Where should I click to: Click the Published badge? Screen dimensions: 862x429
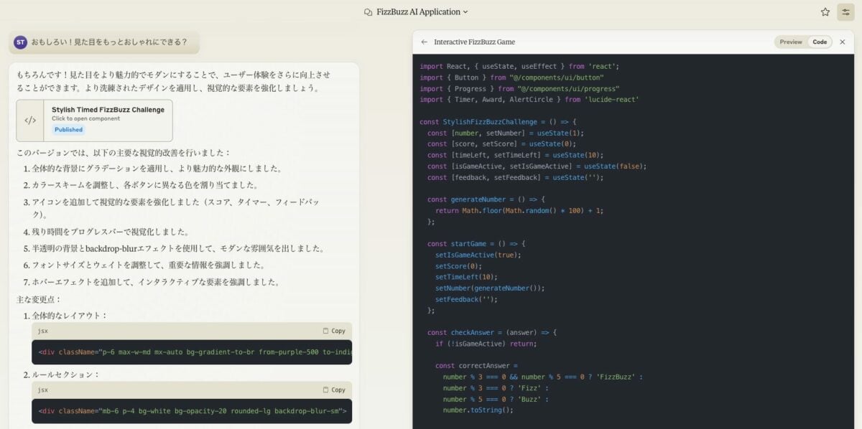(x=68, y=130)
